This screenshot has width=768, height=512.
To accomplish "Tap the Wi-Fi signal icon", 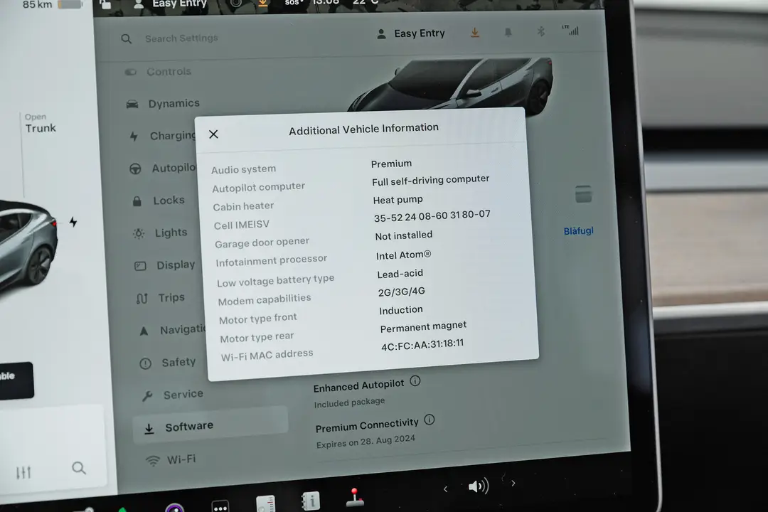I will point(153,461).
